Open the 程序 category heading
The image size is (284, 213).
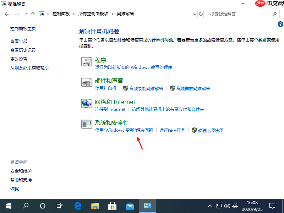[100, 60]
